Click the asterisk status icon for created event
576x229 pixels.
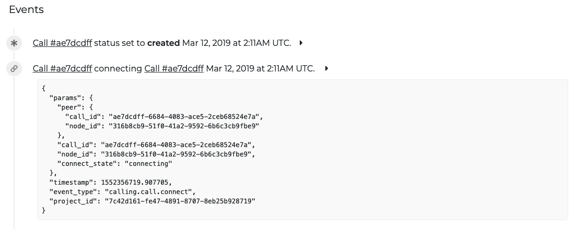point(14,43)
